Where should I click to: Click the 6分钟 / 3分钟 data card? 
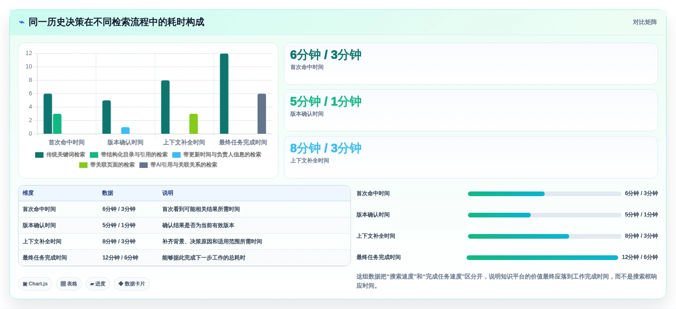471,64
